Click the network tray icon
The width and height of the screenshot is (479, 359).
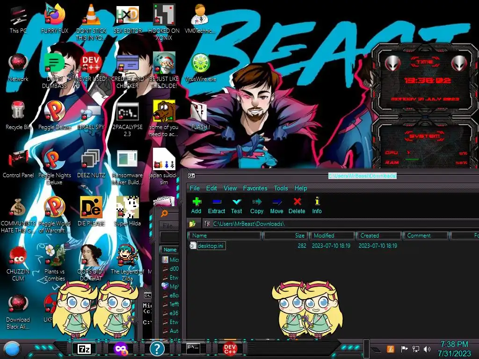point(416,349)
